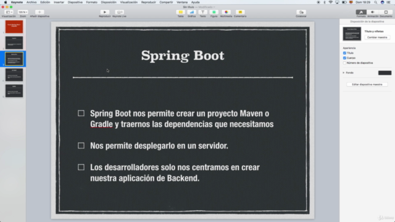Open the Animación inspector panel

click(x=373, y=12)
